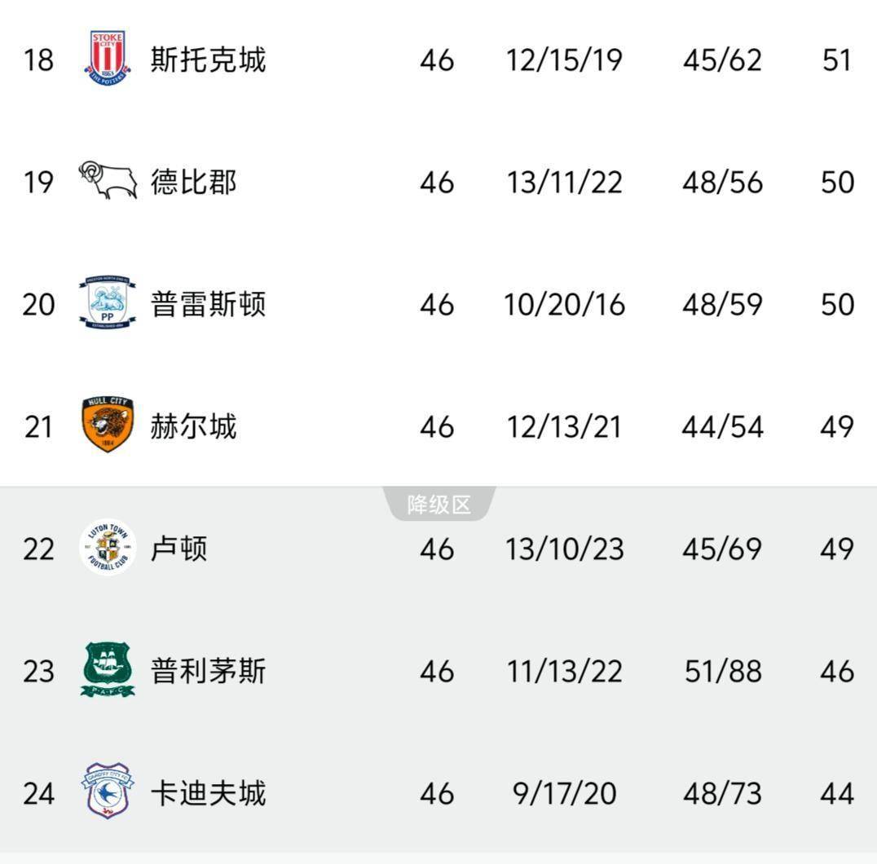Click the Luton Town club badge

pos(108,548)
